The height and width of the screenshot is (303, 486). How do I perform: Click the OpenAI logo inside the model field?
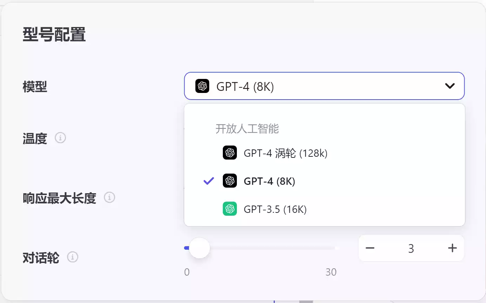202,86
